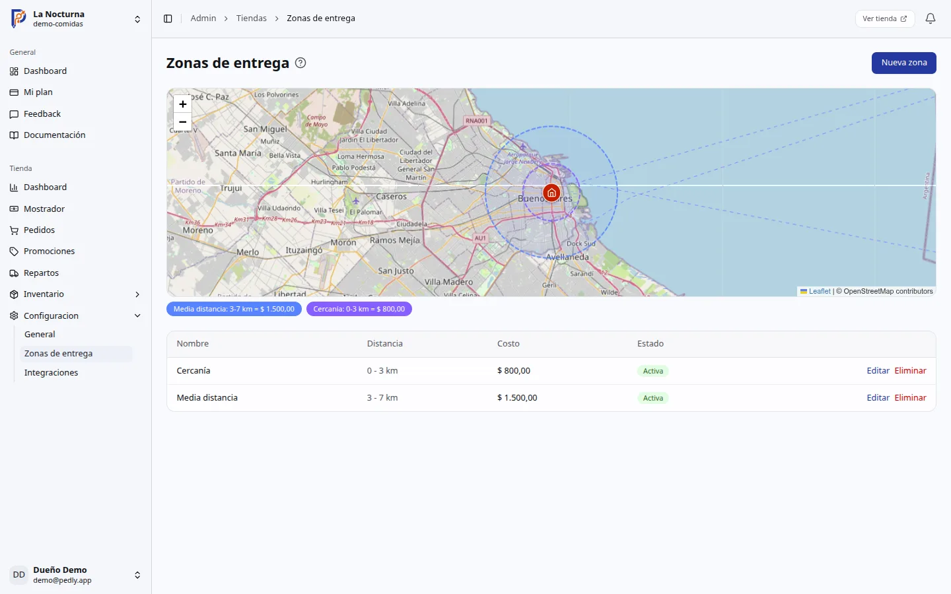Viewport: 951px width, 594px height.
Task: Click the Pedidos shopping cart icon
Action: [x=14, y=230]
